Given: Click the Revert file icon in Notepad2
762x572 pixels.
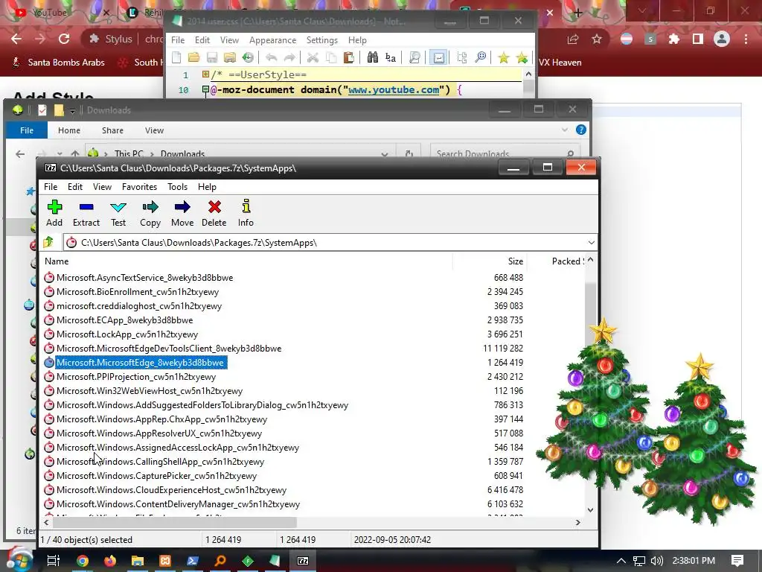Looking at the screenshot, I should click(248, 58).
